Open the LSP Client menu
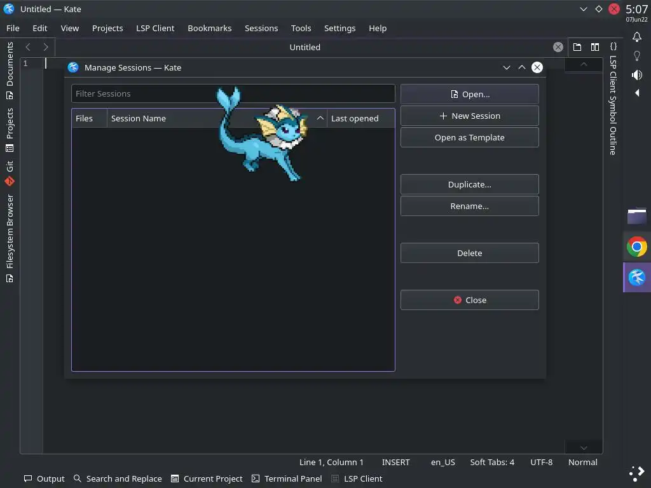Image resolution: width=651 pixels, height=488 pixels. pyautogui.click(x=155, y=28)
